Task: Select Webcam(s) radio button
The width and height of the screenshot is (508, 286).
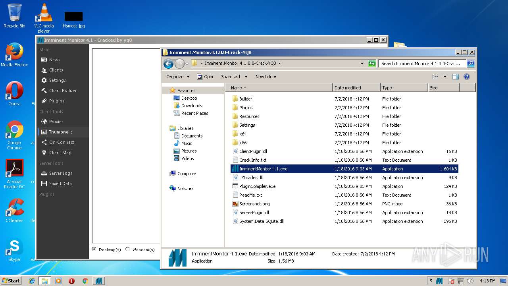Action: click(x=128, y=249)
